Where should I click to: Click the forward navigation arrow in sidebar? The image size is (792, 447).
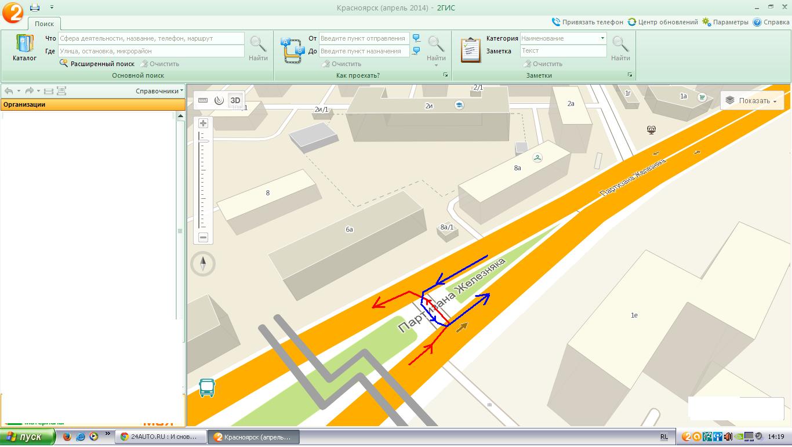(29, 91)
